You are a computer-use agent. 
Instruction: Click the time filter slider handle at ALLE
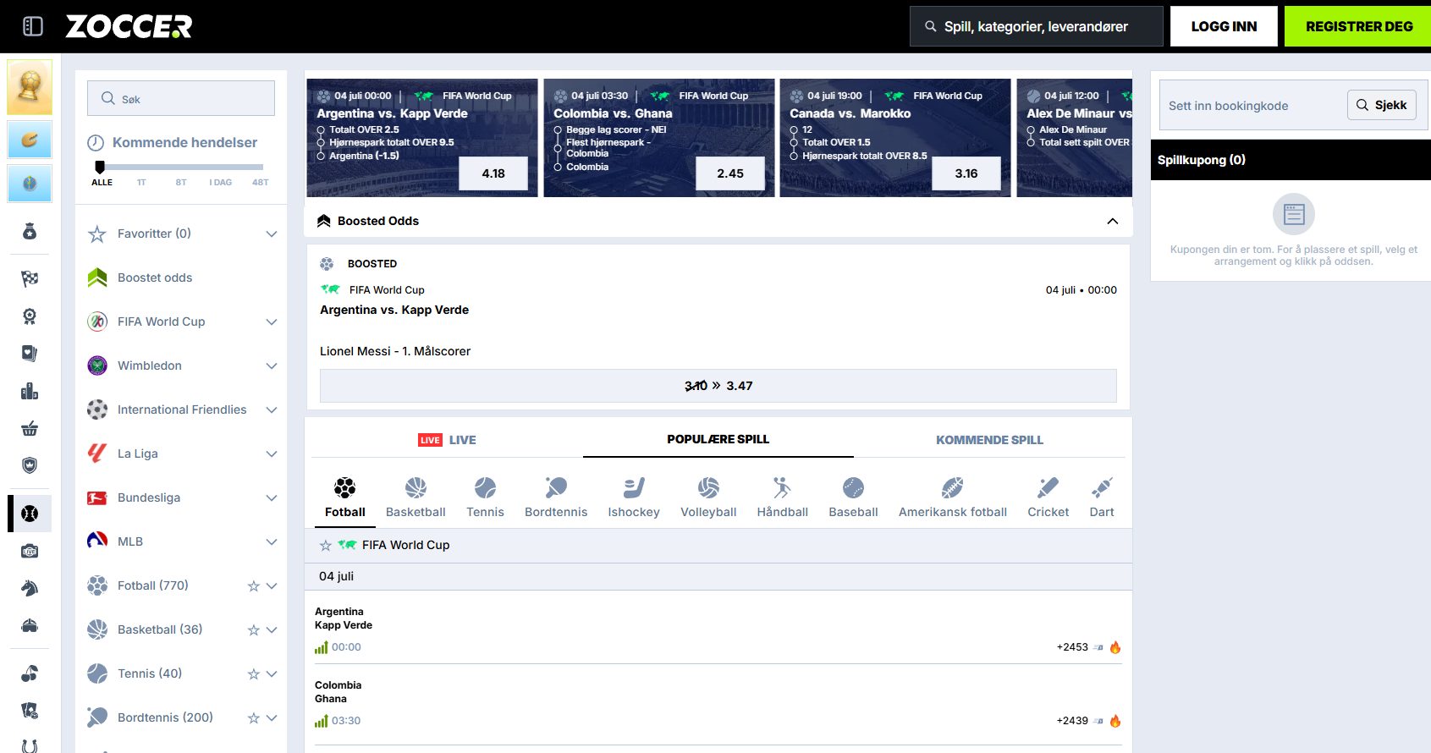100,167
